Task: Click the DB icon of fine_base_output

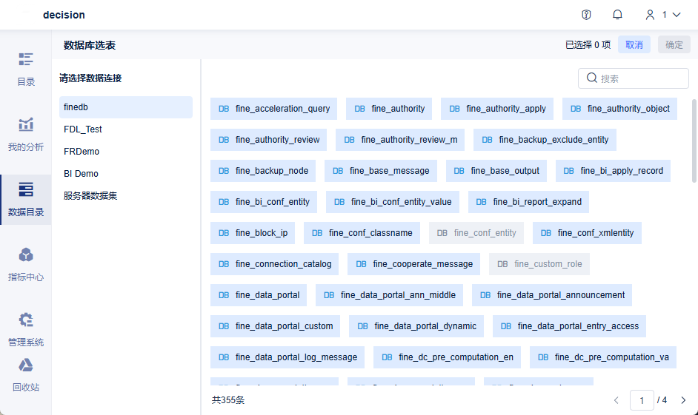Action: (x=459, y=171)
